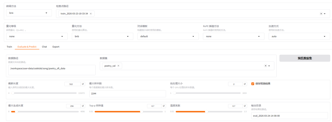Open the 加速方式 auto dropdown
Image resolution: width=332 pixels, height=122 pixels.
click(299, 36)
